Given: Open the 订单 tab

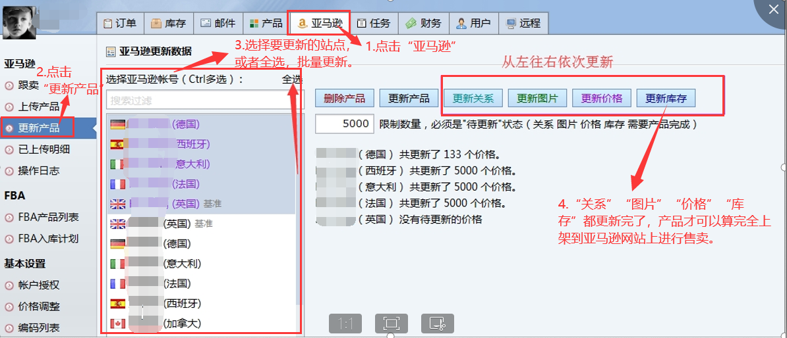Looking at the screenshot, I should 121,23.
